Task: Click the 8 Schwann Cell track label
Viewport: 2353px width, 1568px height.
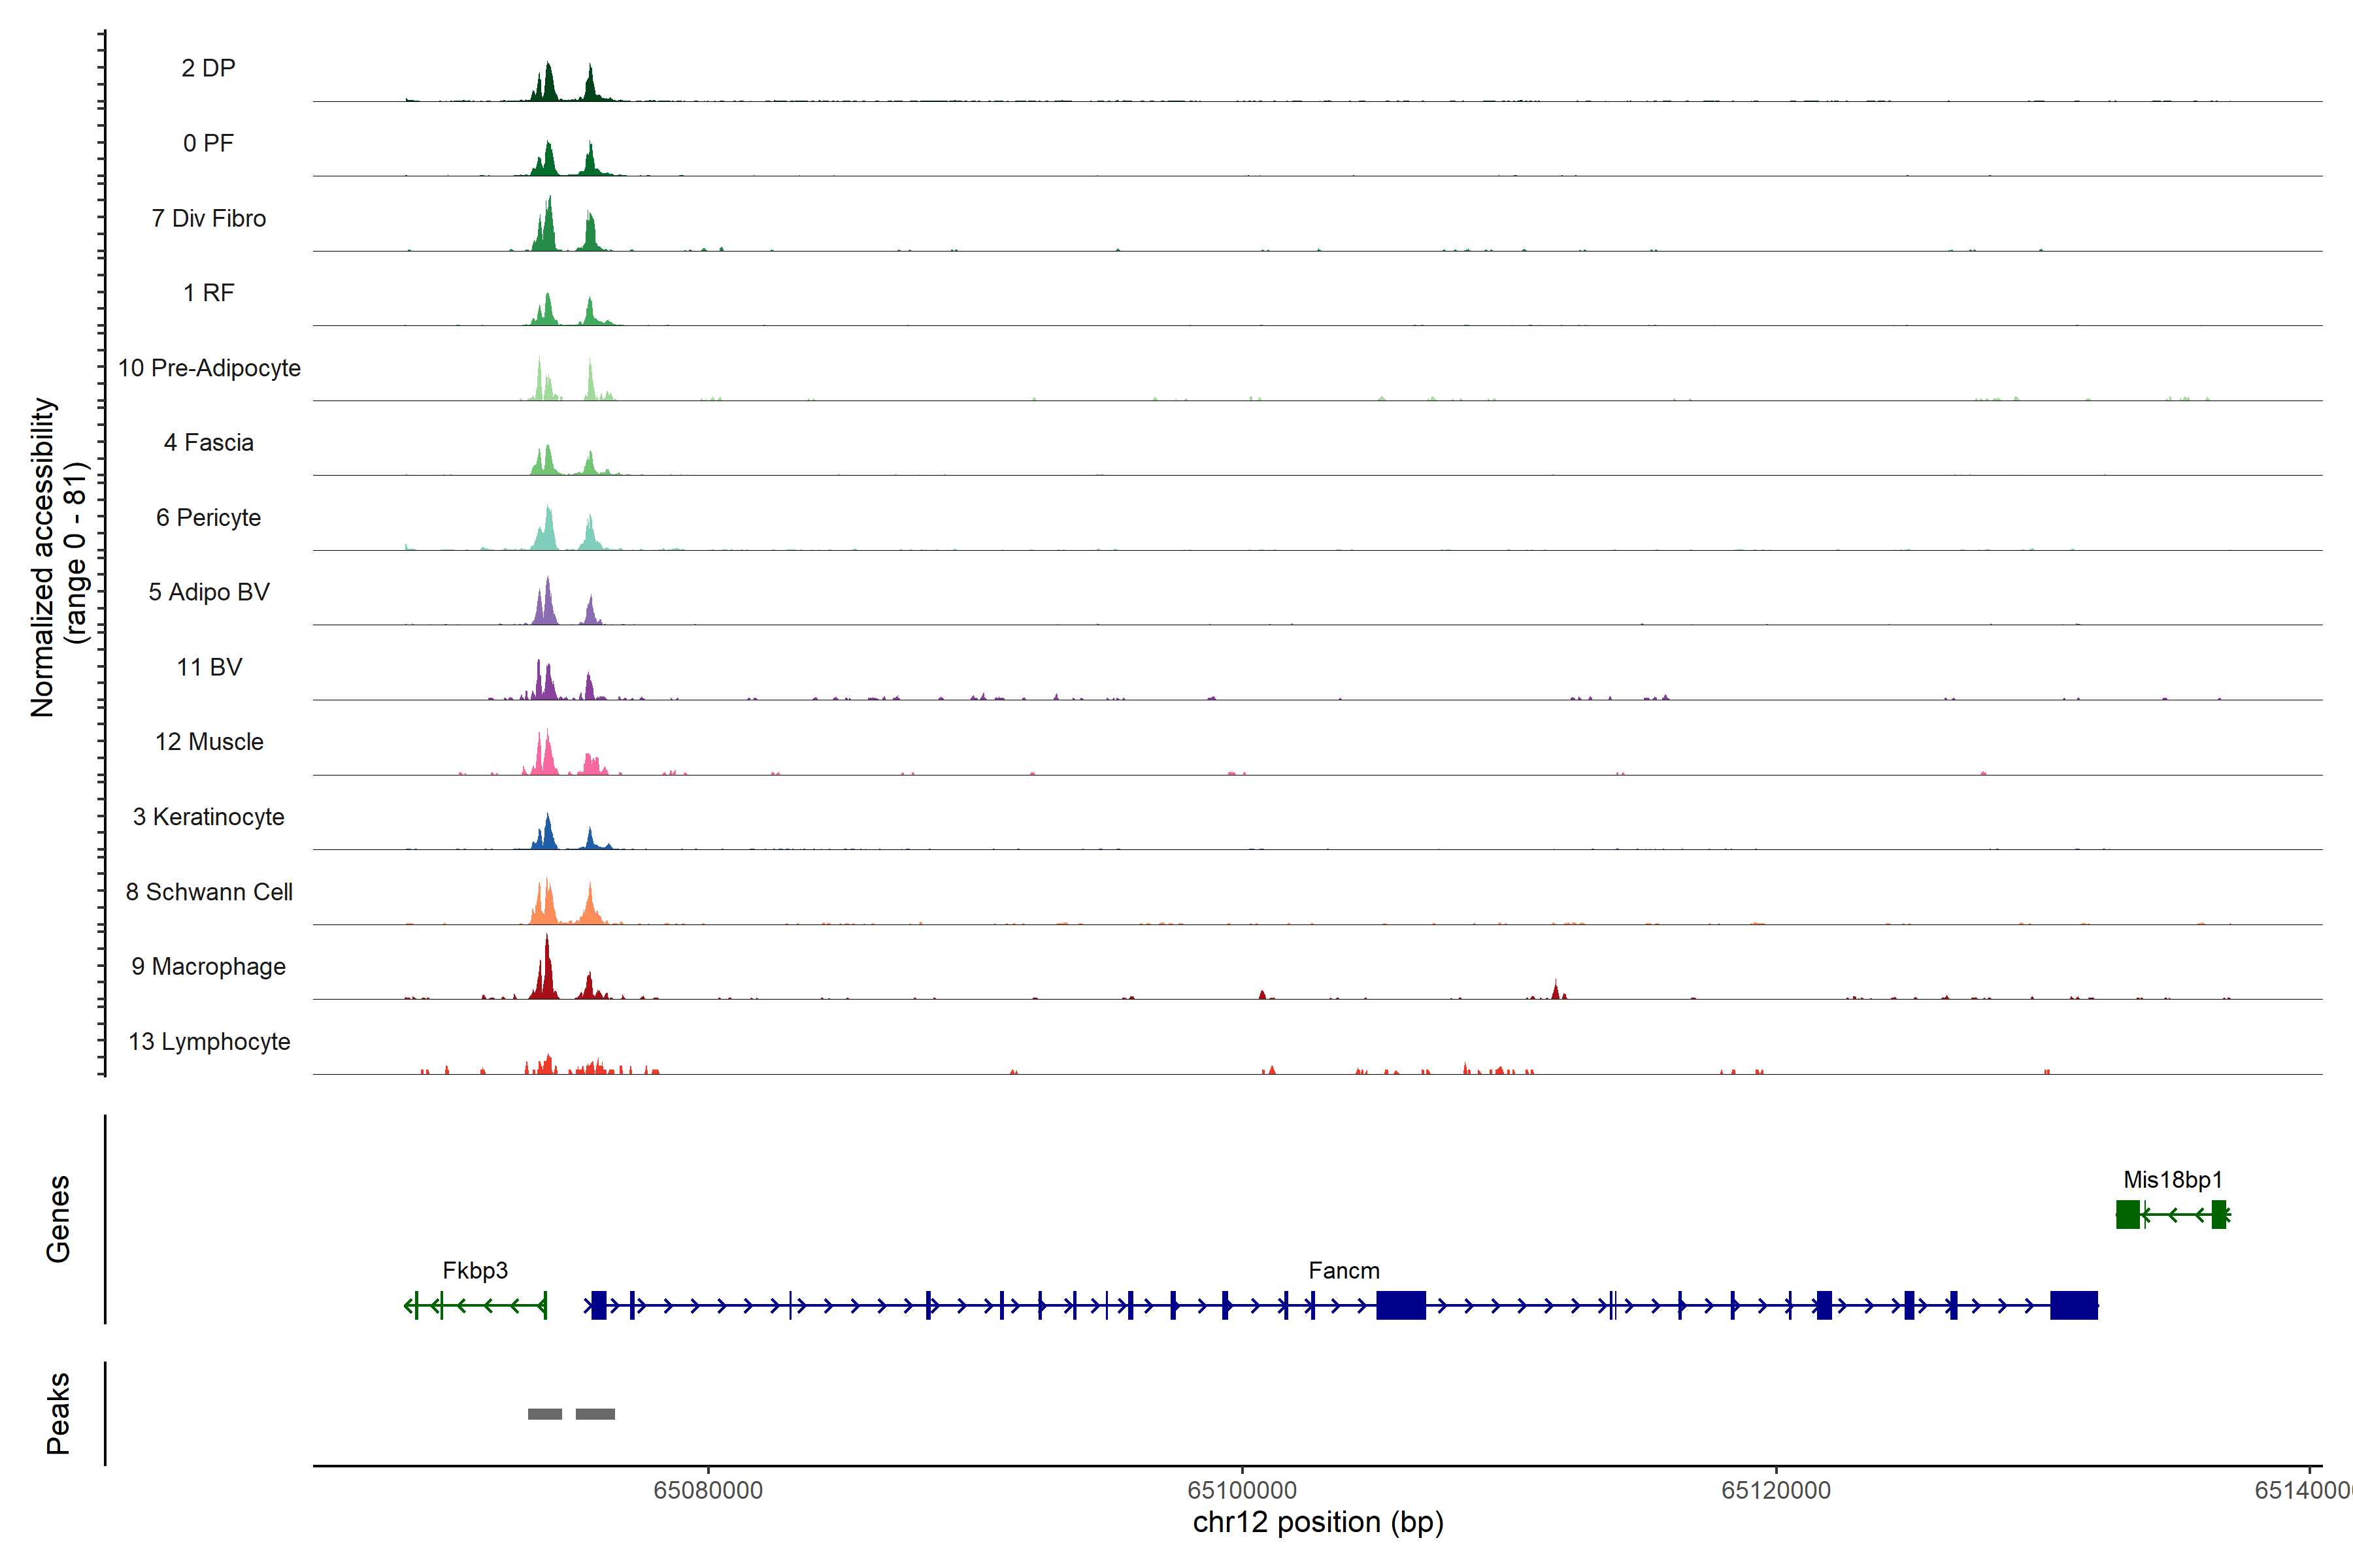Action: 208,892
